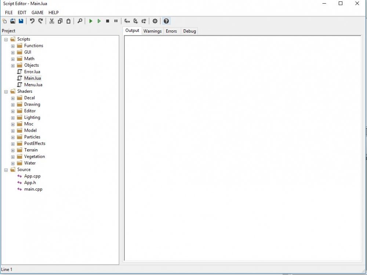Undo the last action
The image size is (367, 275).
coord(32,21)
